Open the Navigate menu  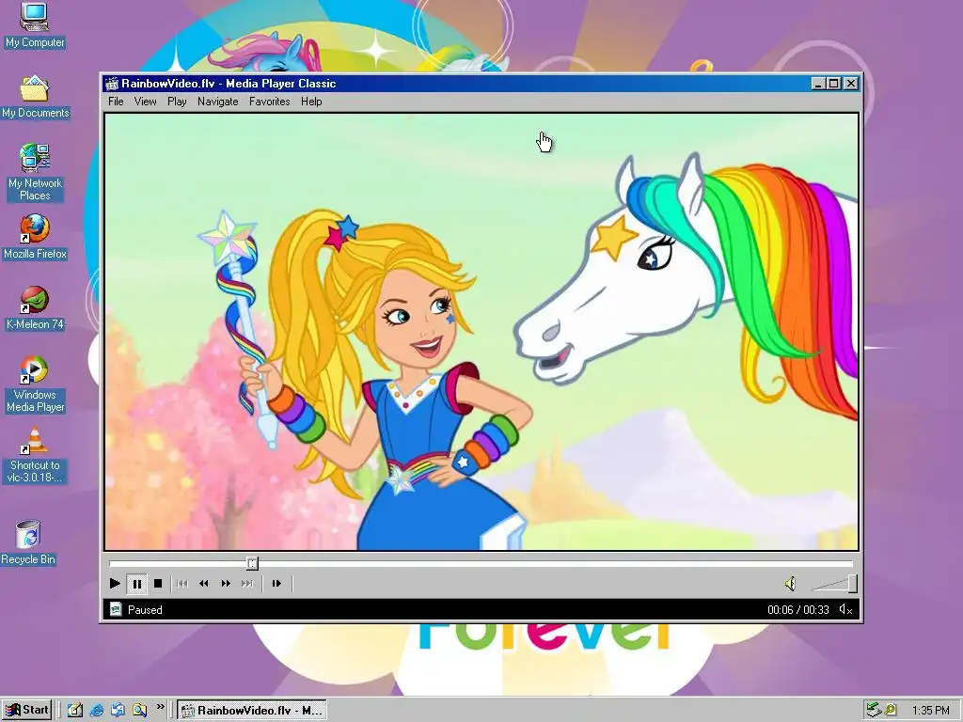click(217, 102)
